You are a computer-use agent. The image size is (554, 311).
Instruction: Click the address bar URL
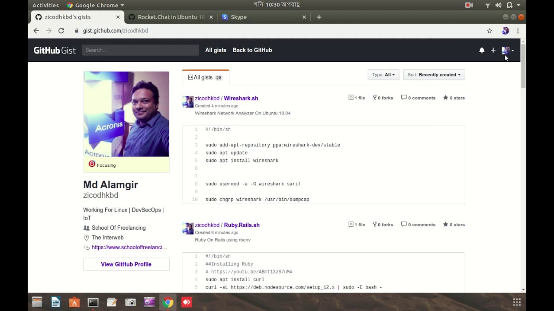click(x=116, y=31)
